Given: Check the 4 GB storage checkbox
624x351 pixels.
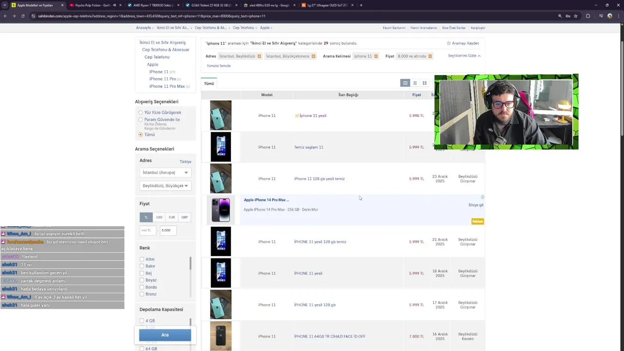Looking at the screenshot, I should [x=142, y=321].
